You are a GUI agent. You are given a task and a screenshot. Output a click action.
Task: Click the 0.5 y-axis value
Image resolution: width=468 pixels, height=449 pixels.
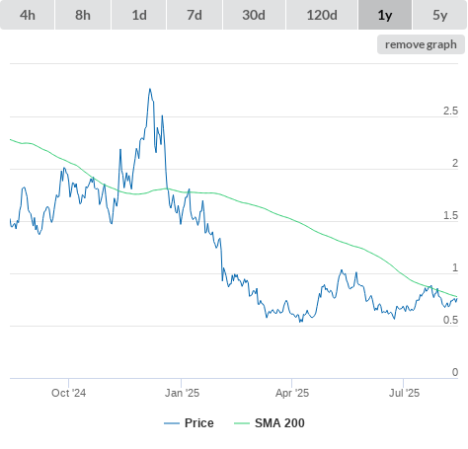point(450,320)
